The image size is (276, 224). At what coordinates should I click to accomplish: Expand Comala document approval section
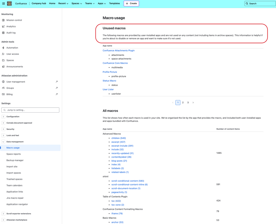3,123
